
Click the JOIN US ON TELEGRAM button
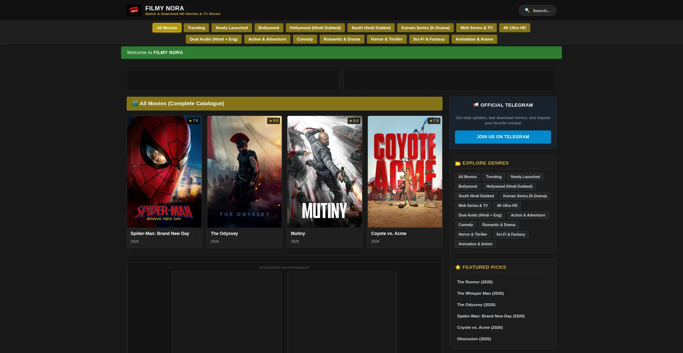pyautogui.click(x=503, y=137)
